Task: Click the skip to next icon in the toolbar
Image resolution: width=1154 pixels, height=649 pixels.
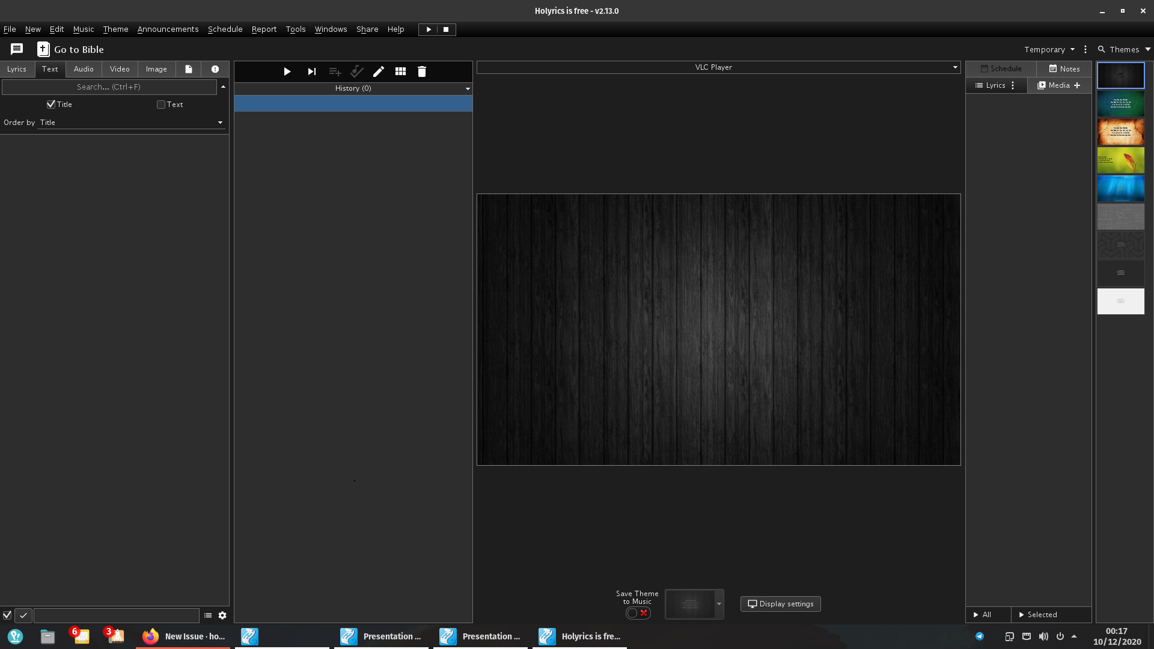Action: (311, 71)
